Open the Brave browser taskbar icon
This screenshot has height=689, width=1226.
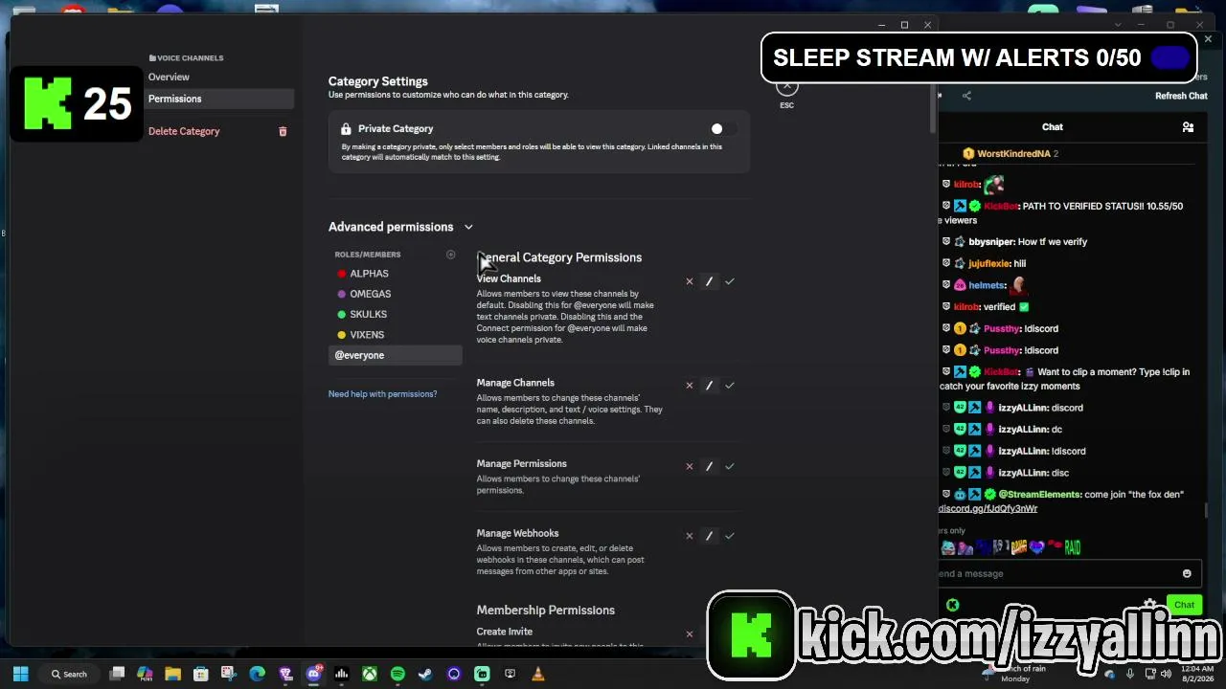click(x=285, y=674)
